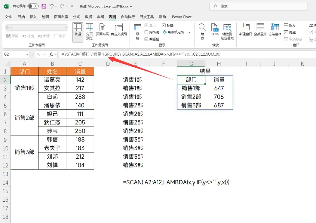Select the 结果 title cell

point(205,71)
